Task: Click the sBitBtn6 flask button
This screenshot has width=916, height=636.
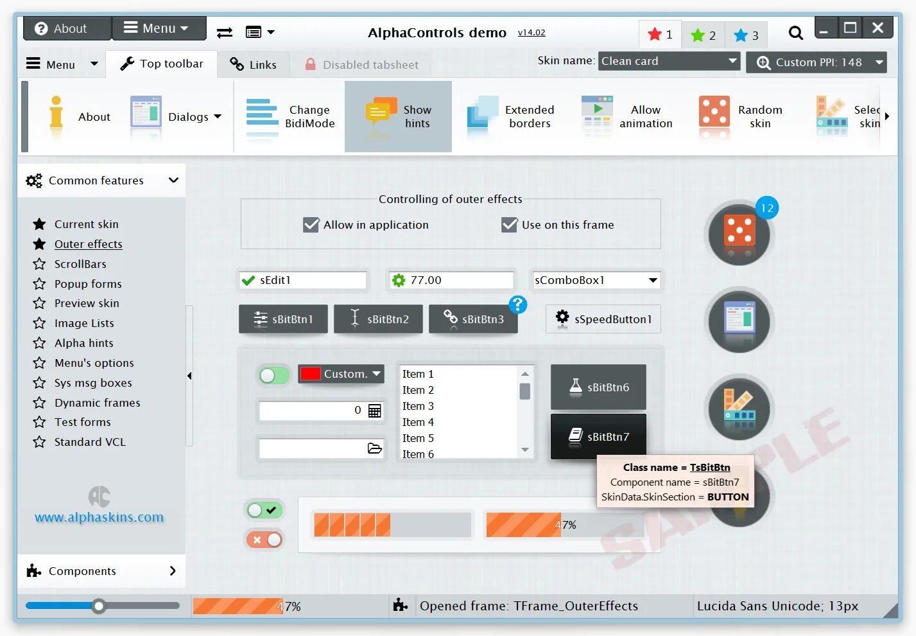Action: (598, 387)
